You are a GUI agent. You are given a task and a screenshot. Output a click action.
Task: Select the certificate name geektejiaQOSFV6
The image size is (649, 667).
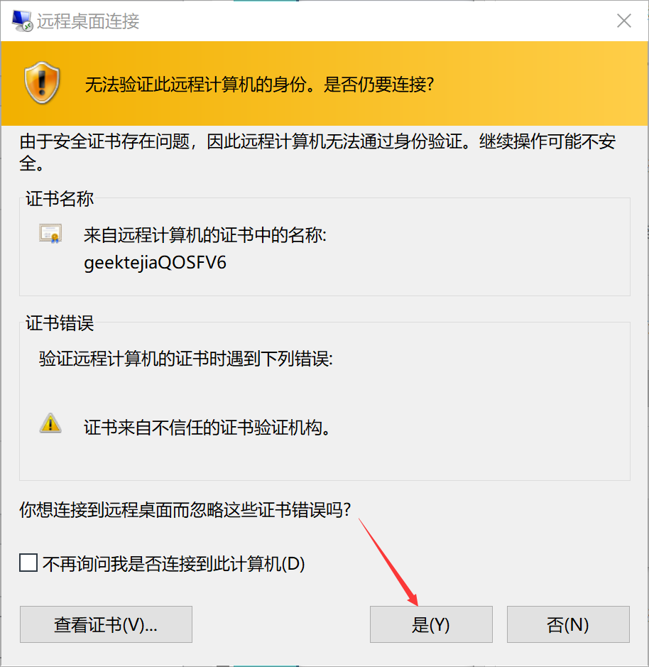[x=155, y=263]
